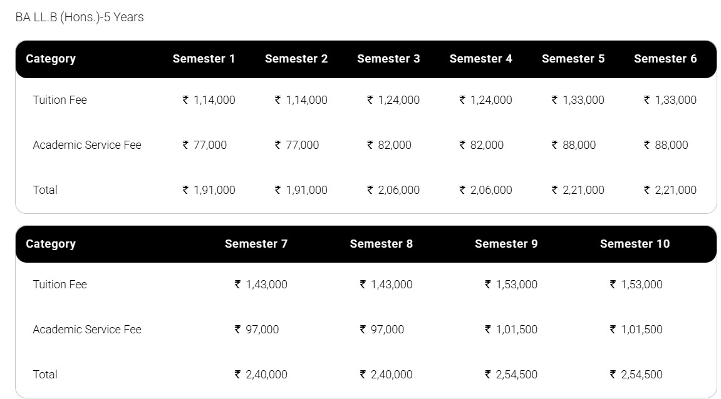Select Academic Service Fee label in first table
Image resolution: width=721 pixels, height=399 pixels.
87,145
